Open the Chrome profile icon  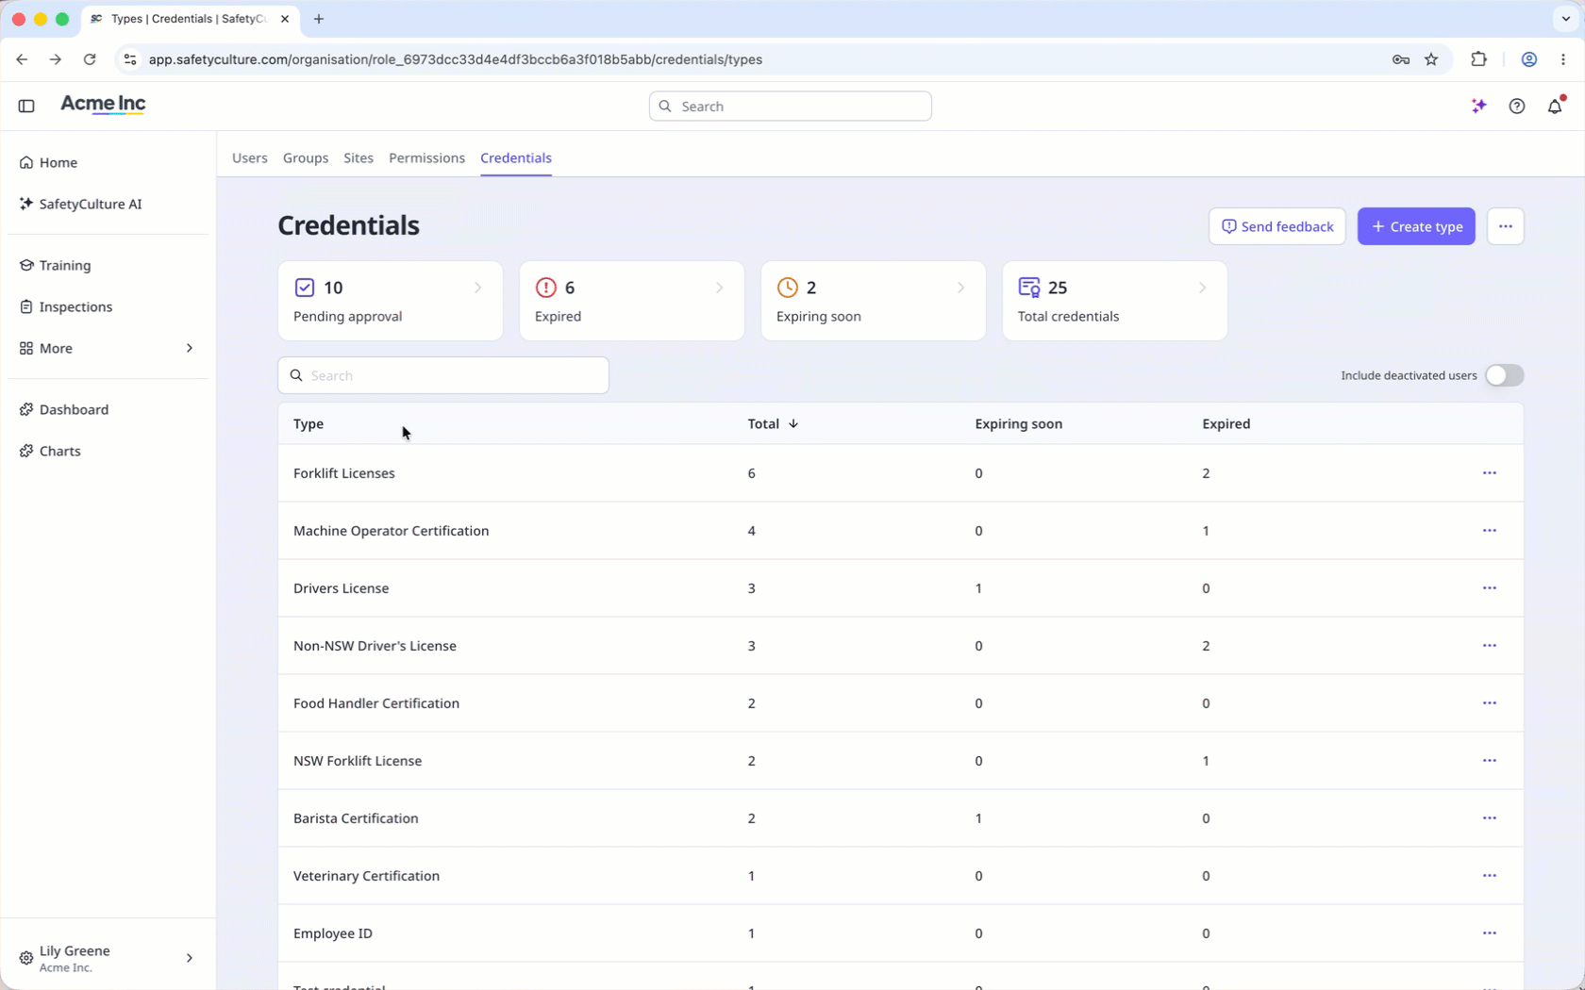pos(1529,59)
